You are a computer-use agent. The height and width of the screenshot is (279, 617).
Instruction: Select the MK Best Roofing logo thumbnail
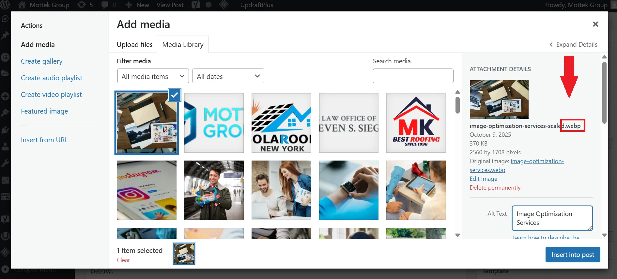(x=416, y=123)
